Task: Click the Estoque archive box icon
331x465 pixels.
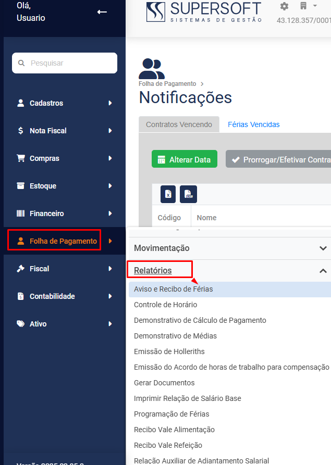Action: coord(20,186)
